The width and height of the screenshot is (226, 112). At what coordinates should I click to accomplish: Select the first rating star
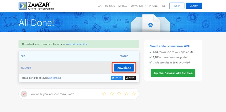[x=104, y=94]
